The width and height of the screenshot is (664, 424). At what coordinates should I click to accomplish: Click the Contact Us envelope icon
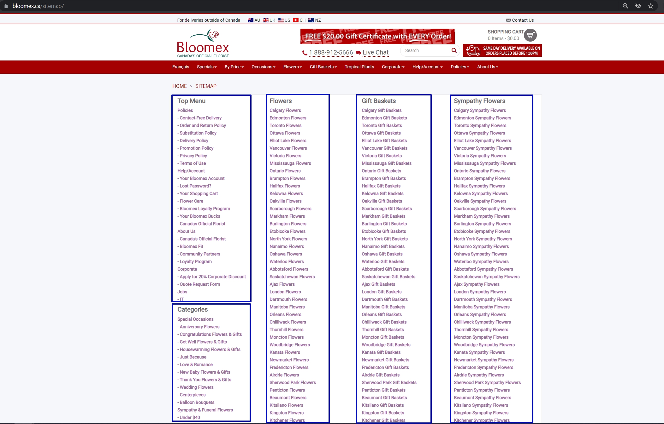508,20
